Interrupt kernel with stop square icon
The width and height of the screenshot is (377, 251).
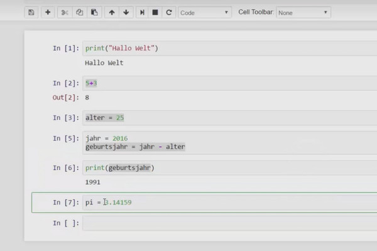pyautogui.click(x=155, y=13)
